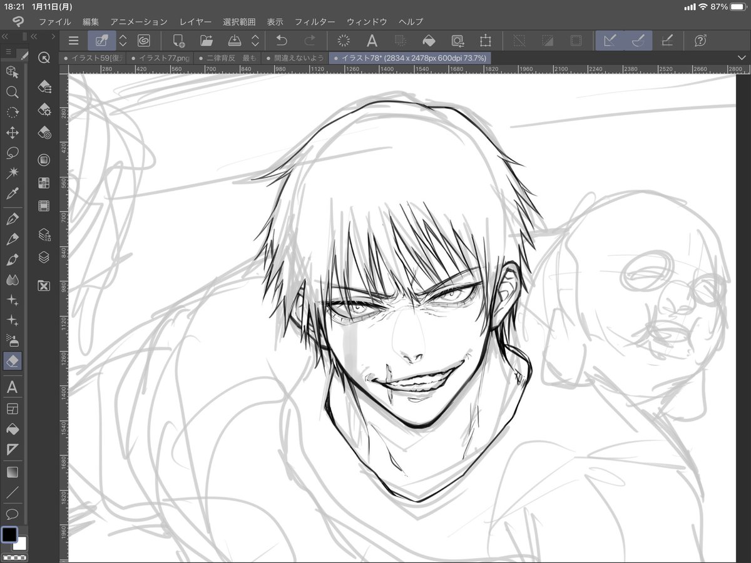This screenshot has width=751, height=563.
Task: Select the Text tool in left toolbar
Action: coord(12,388)
